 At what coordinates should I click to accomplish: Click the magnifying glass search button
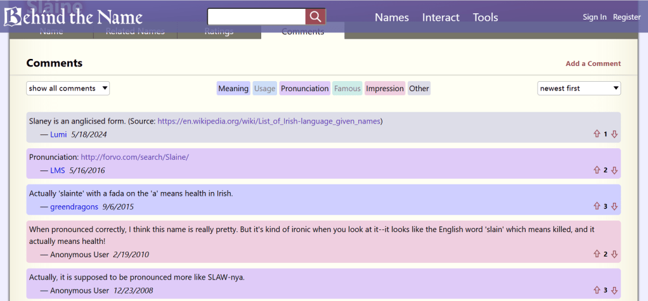(316, 17)
